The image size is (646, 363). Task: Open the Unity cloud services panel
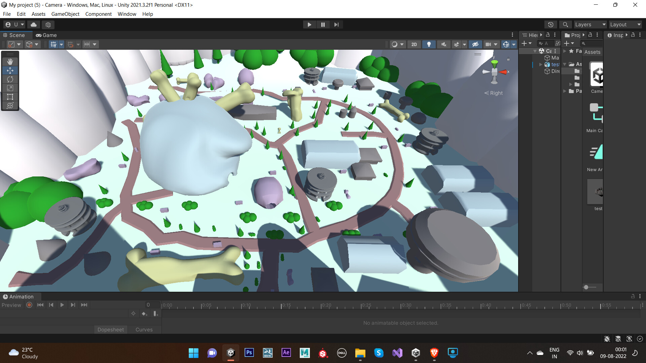[x=33, y=24]
